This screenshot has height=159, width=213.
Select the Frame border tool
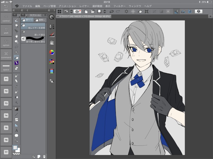click(x=17, y=120)
